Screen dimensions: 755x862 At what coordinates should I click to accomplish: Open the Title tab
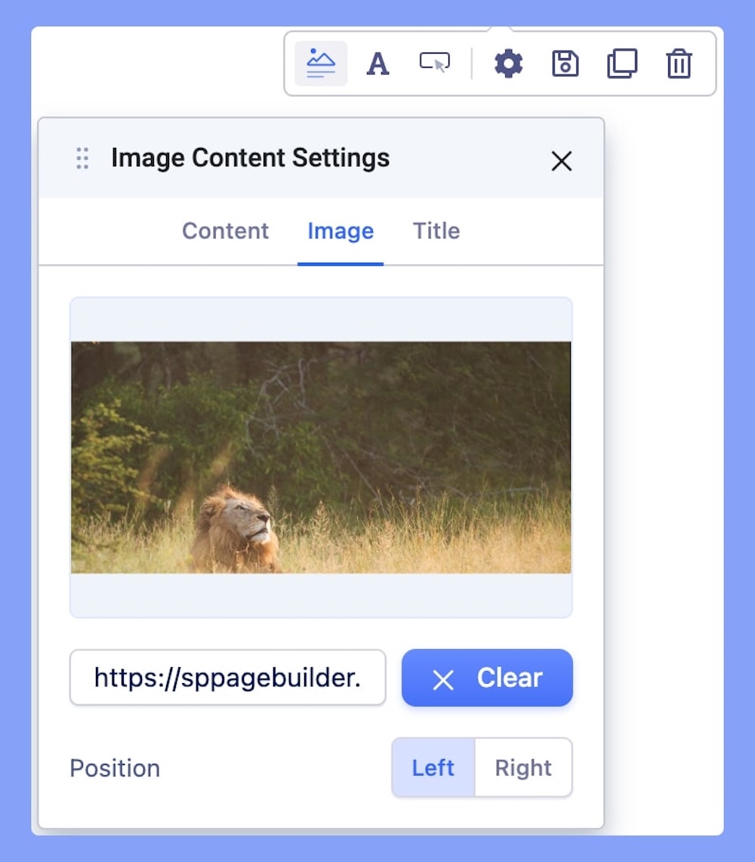point(436,231)
